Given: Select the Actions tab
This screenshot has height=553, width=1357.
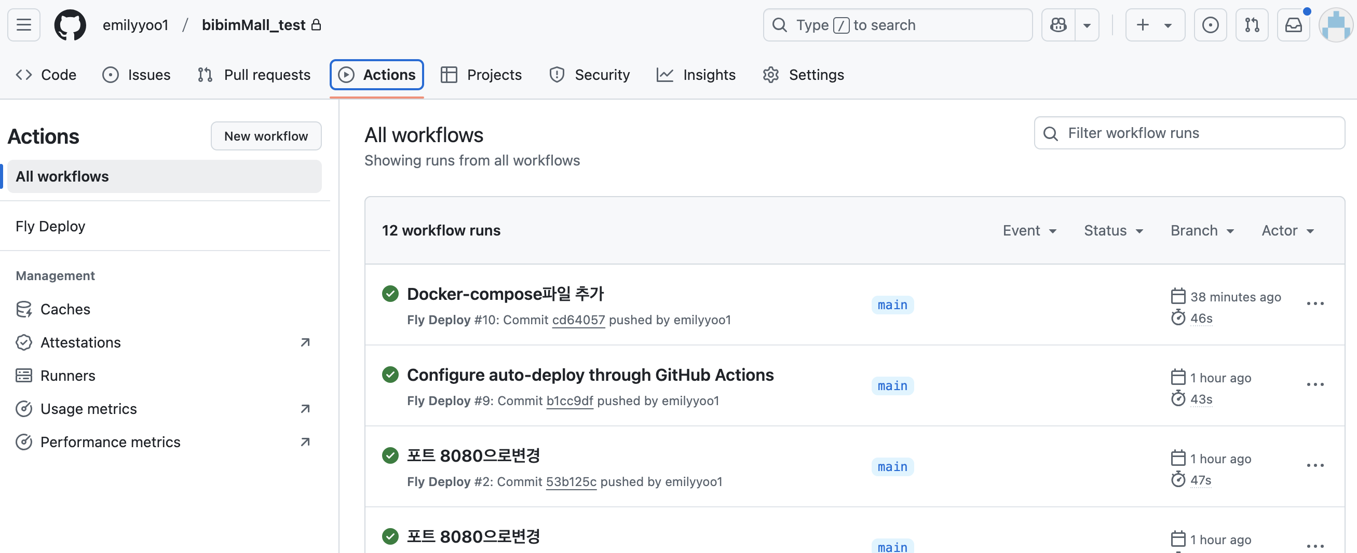Looking at the screenshot, I should pos(377,75).
